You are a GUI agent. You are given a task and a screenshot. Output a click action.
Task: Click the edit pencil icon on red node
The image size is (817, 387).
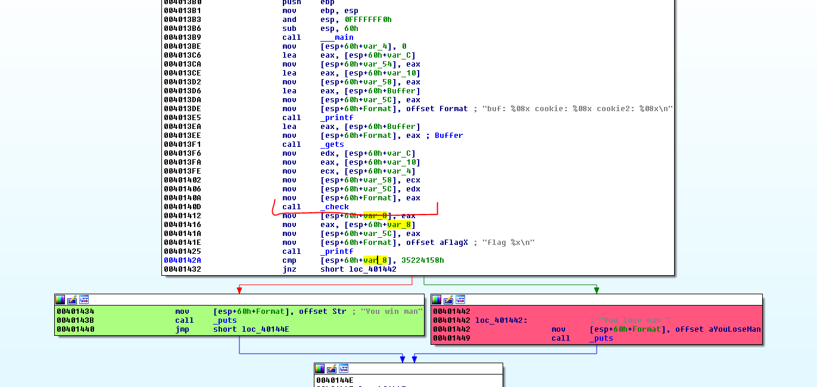pos(448,300)
